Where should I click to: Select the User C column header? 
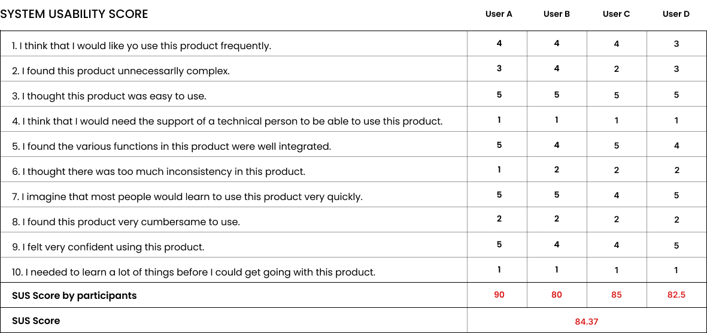[616, 14]
